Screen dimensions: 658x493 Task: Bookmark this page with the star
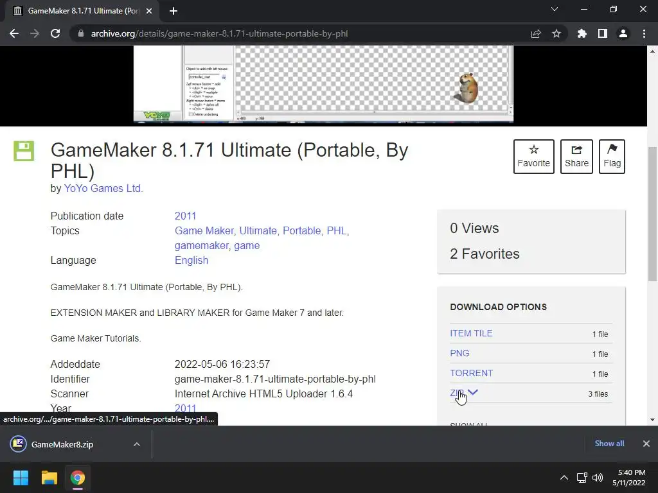(556, 33)
